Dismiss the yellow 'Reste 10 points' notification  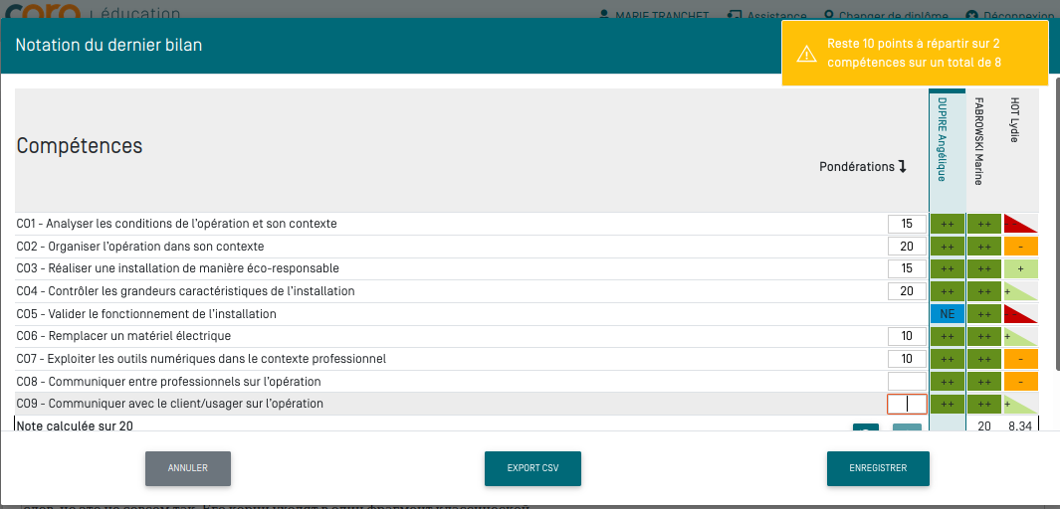tap(915, 54)
